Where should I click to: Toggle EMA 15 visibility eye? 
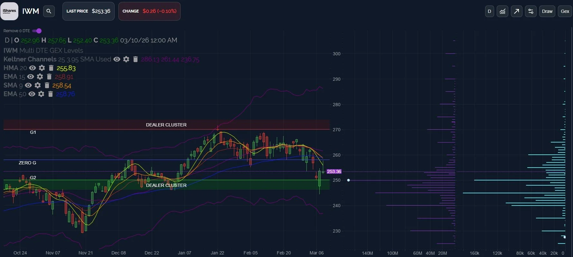[x=31, y=77]
